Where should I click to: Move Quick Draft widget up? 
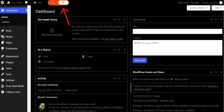tap(211, 20)
